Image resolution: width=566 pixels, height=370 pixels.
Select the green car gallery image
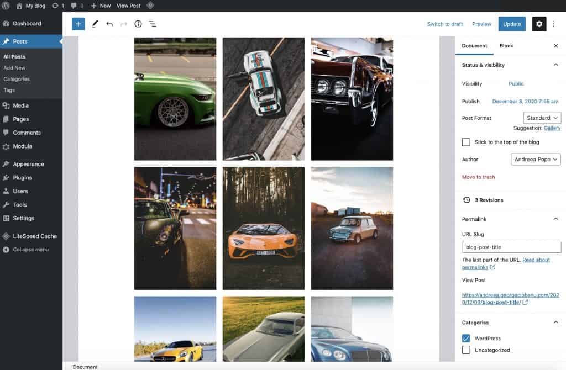pos(175,99)
